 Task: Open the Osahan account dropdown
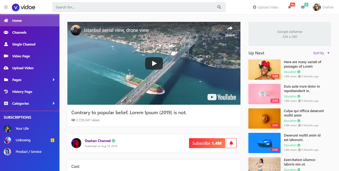(x=323, y=7)
